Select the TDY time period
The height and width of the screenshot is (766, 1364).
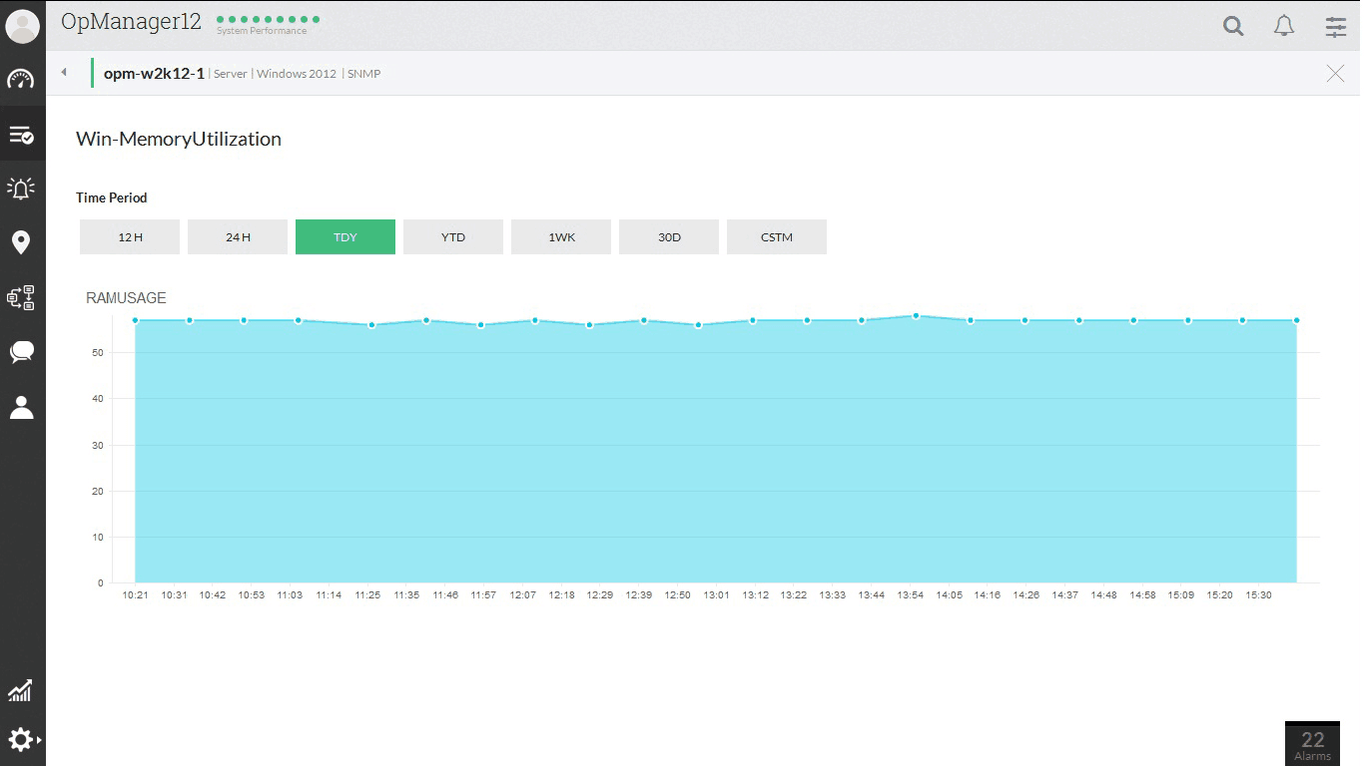tap(345, 237)
